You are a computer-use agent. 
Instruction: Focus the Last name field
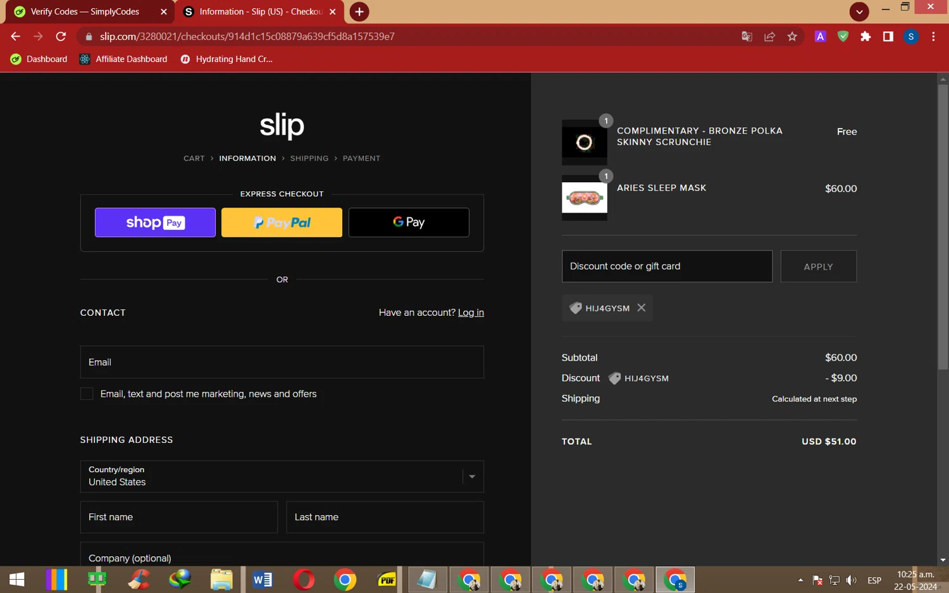point(385,517)
